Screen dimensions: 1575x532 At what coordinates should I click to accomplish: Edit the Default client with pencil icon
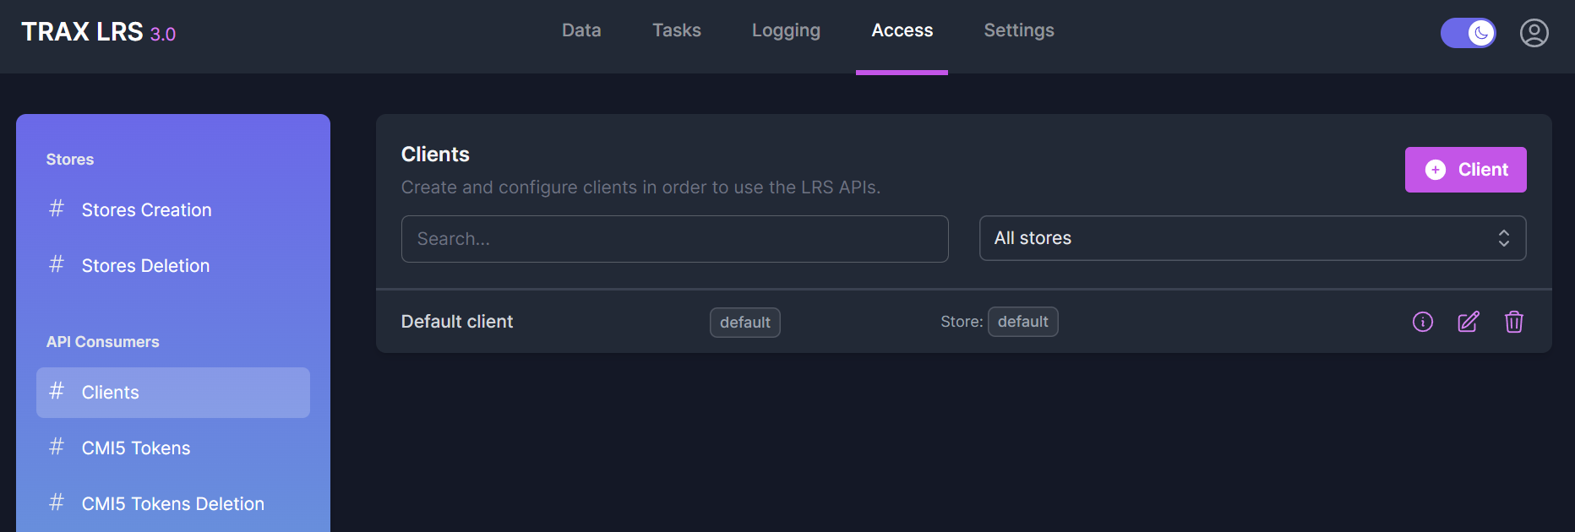point(1469,322)
